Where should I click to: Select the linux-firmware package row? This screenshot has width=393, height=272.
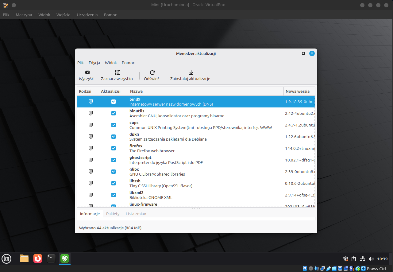(x=196, y=205)
